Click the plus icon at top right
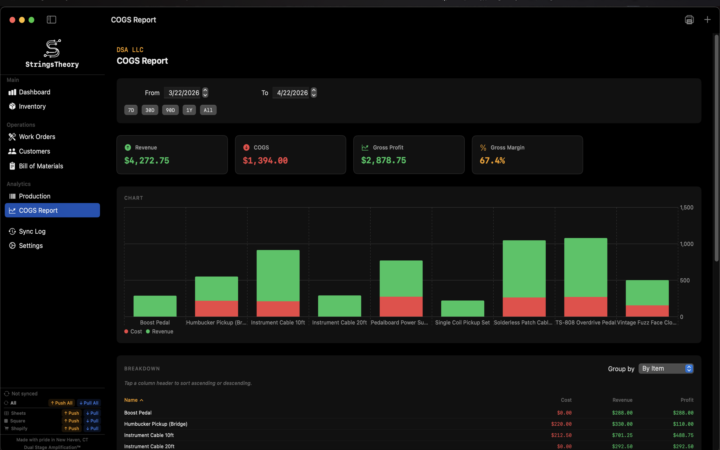This screenshot has width=720, height=450. (x=707, y=20)
